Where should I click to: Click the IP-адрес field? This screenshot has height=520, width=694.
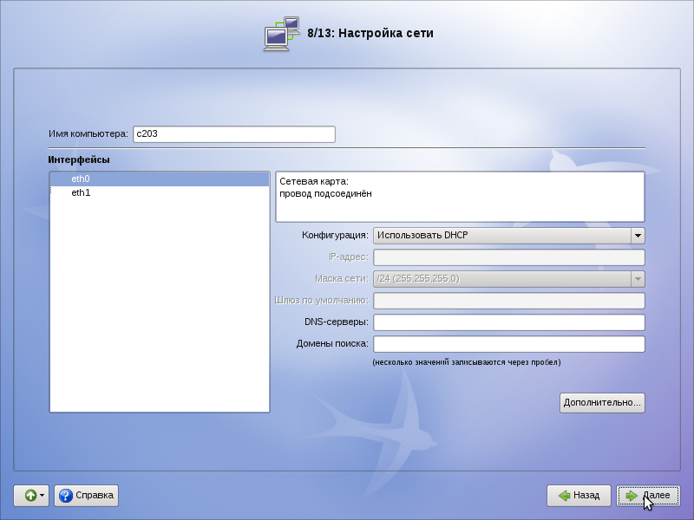click(x=508, y=257)
